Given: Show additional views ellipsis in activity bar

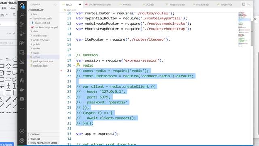Looking at the screenshot, I should (x=22, y=108).
